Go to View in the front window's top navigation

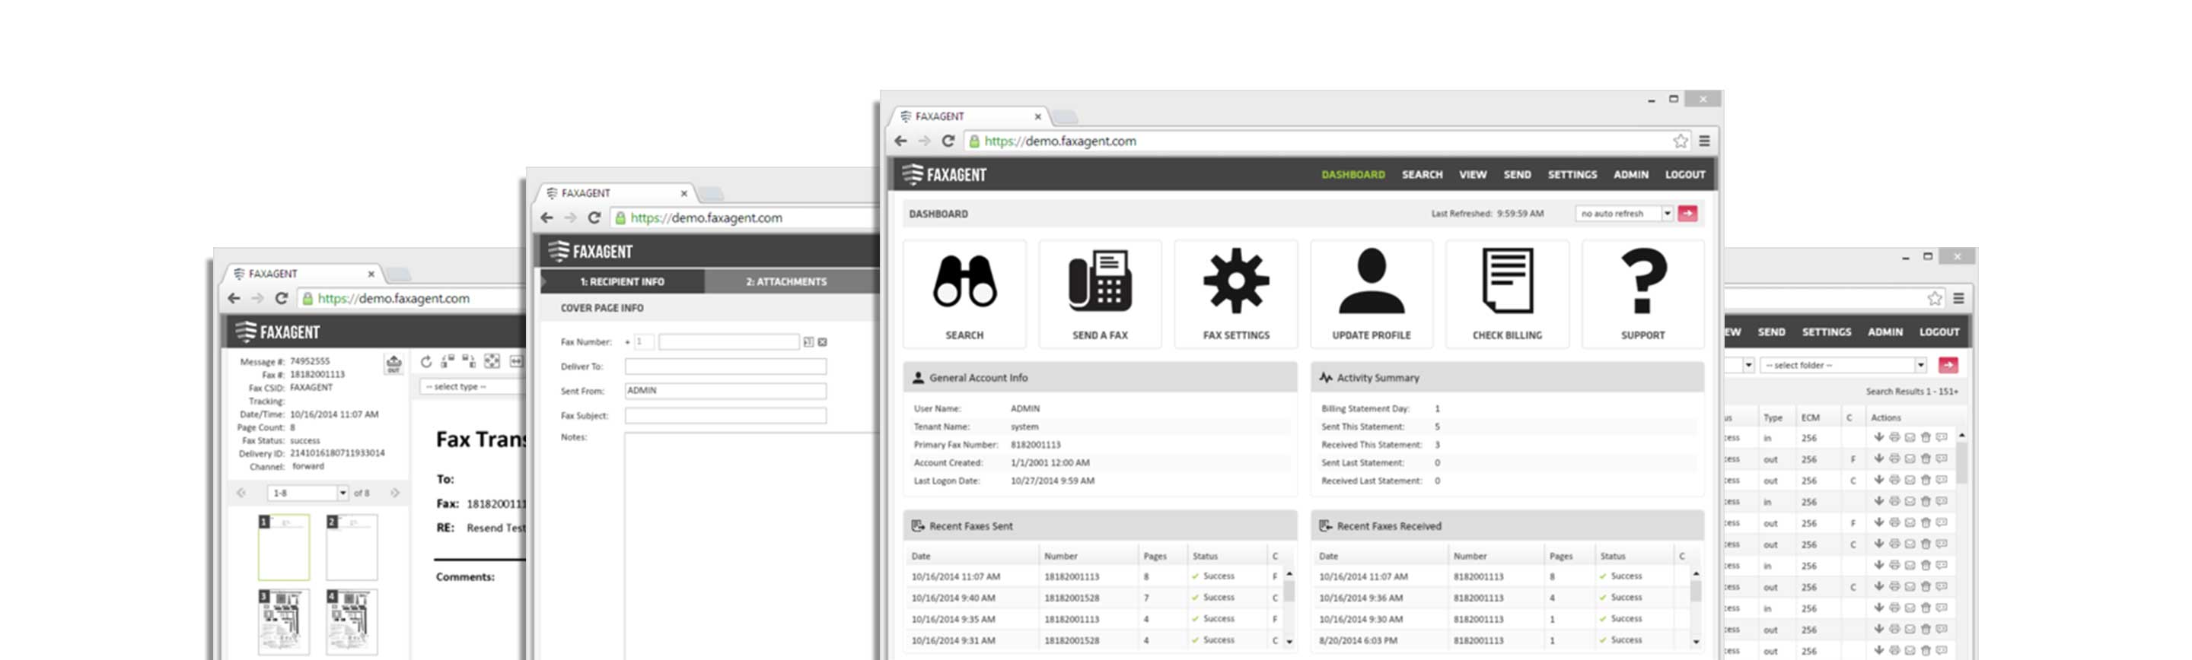1472,174
